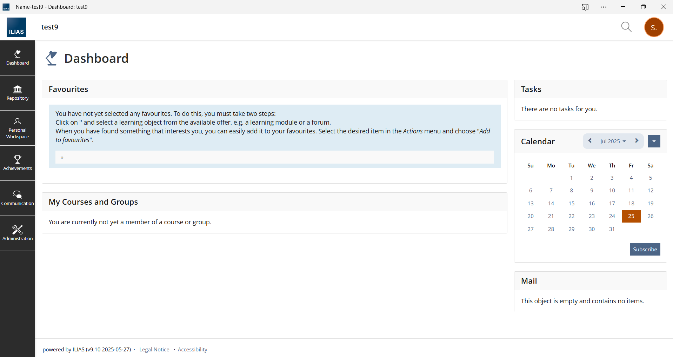Open the Accessibility footer link
673x357 pixels.
click(x=192, y=349)
